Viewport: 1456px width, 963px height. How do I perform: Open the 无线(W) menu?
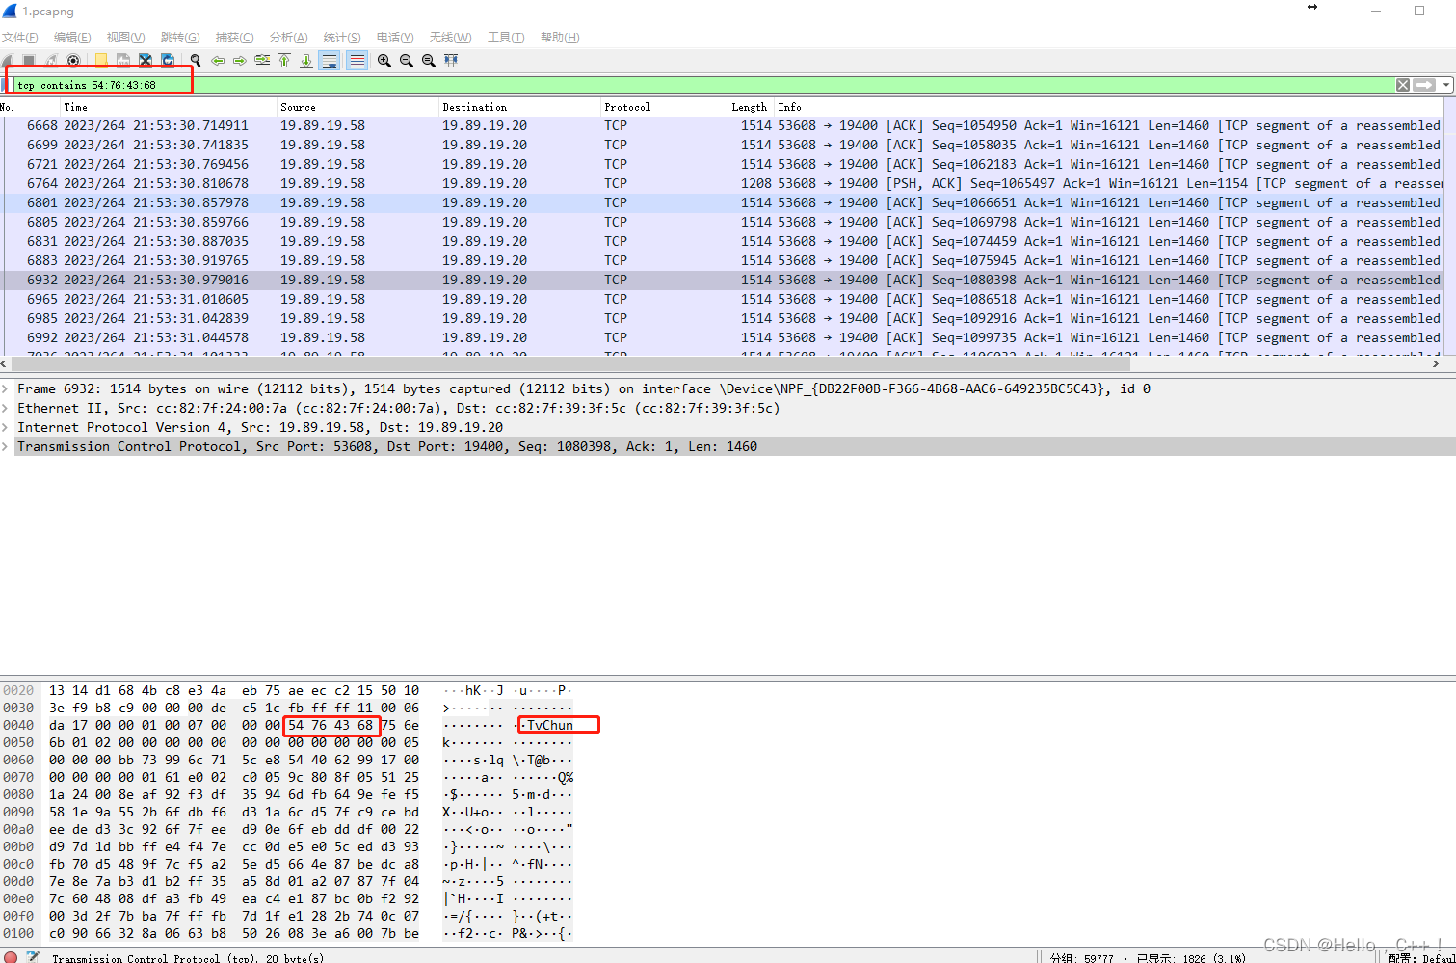pos(450,38)
